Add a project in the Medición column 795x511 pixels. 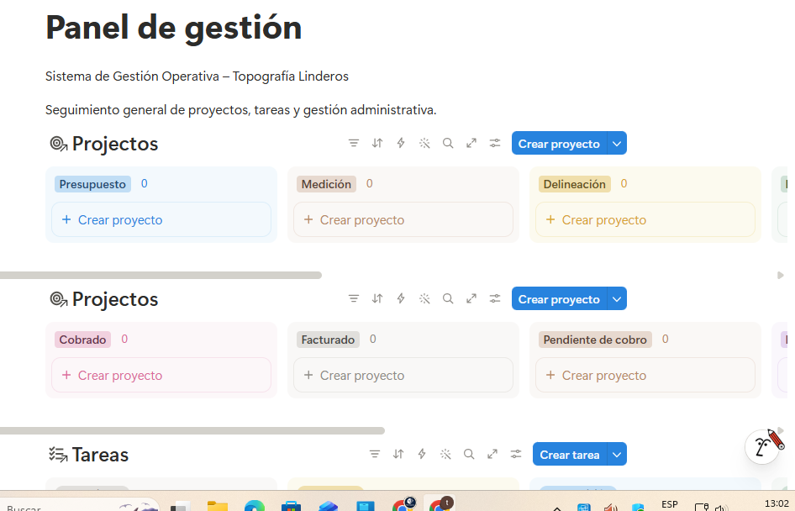pyautogui.click(x=403, y=219)
